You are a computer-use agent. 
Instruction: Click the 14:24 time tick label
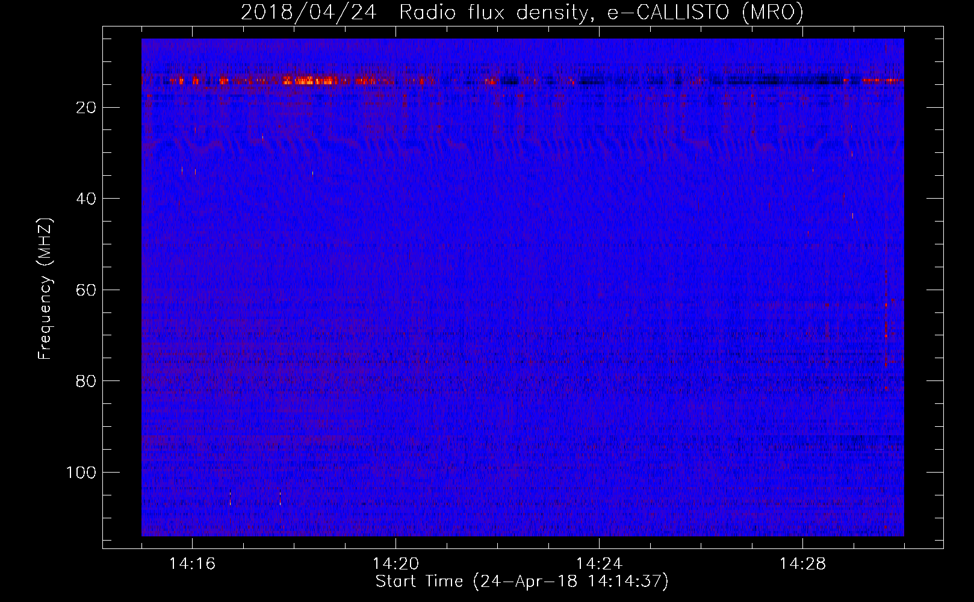click(x=599, y=564)
